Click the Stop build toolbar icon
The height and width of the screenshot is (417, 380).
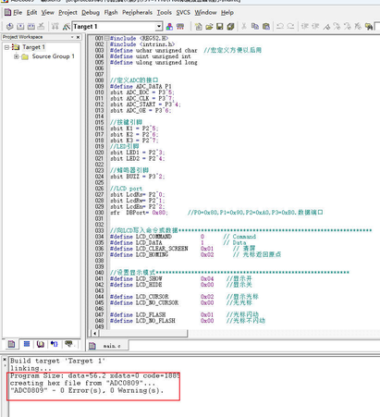point(42,27)
